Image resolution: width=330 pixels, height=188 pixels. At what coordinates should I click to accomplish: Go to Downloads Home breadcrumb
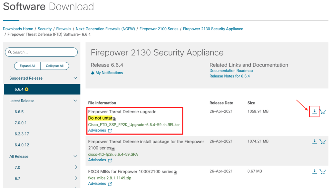tap(18, 29)
